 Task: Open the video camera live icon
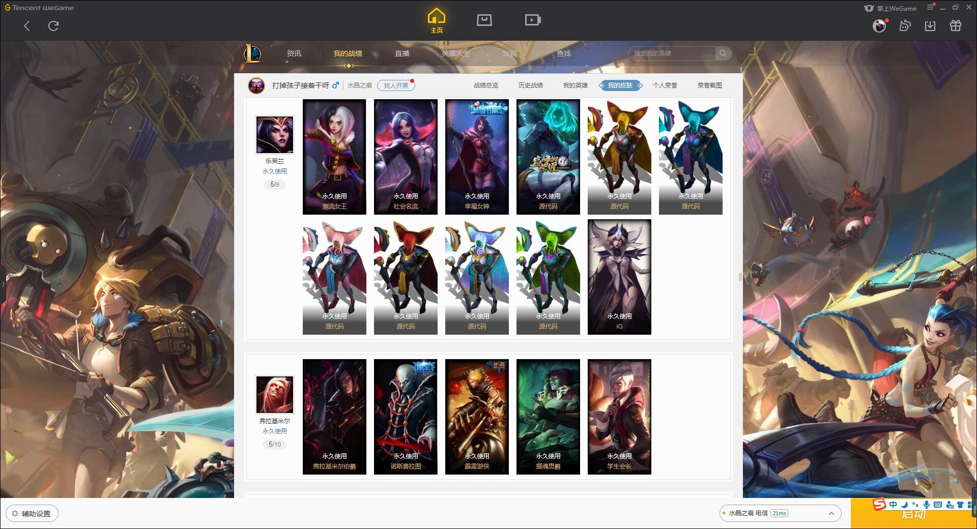[x=533, y=20]
